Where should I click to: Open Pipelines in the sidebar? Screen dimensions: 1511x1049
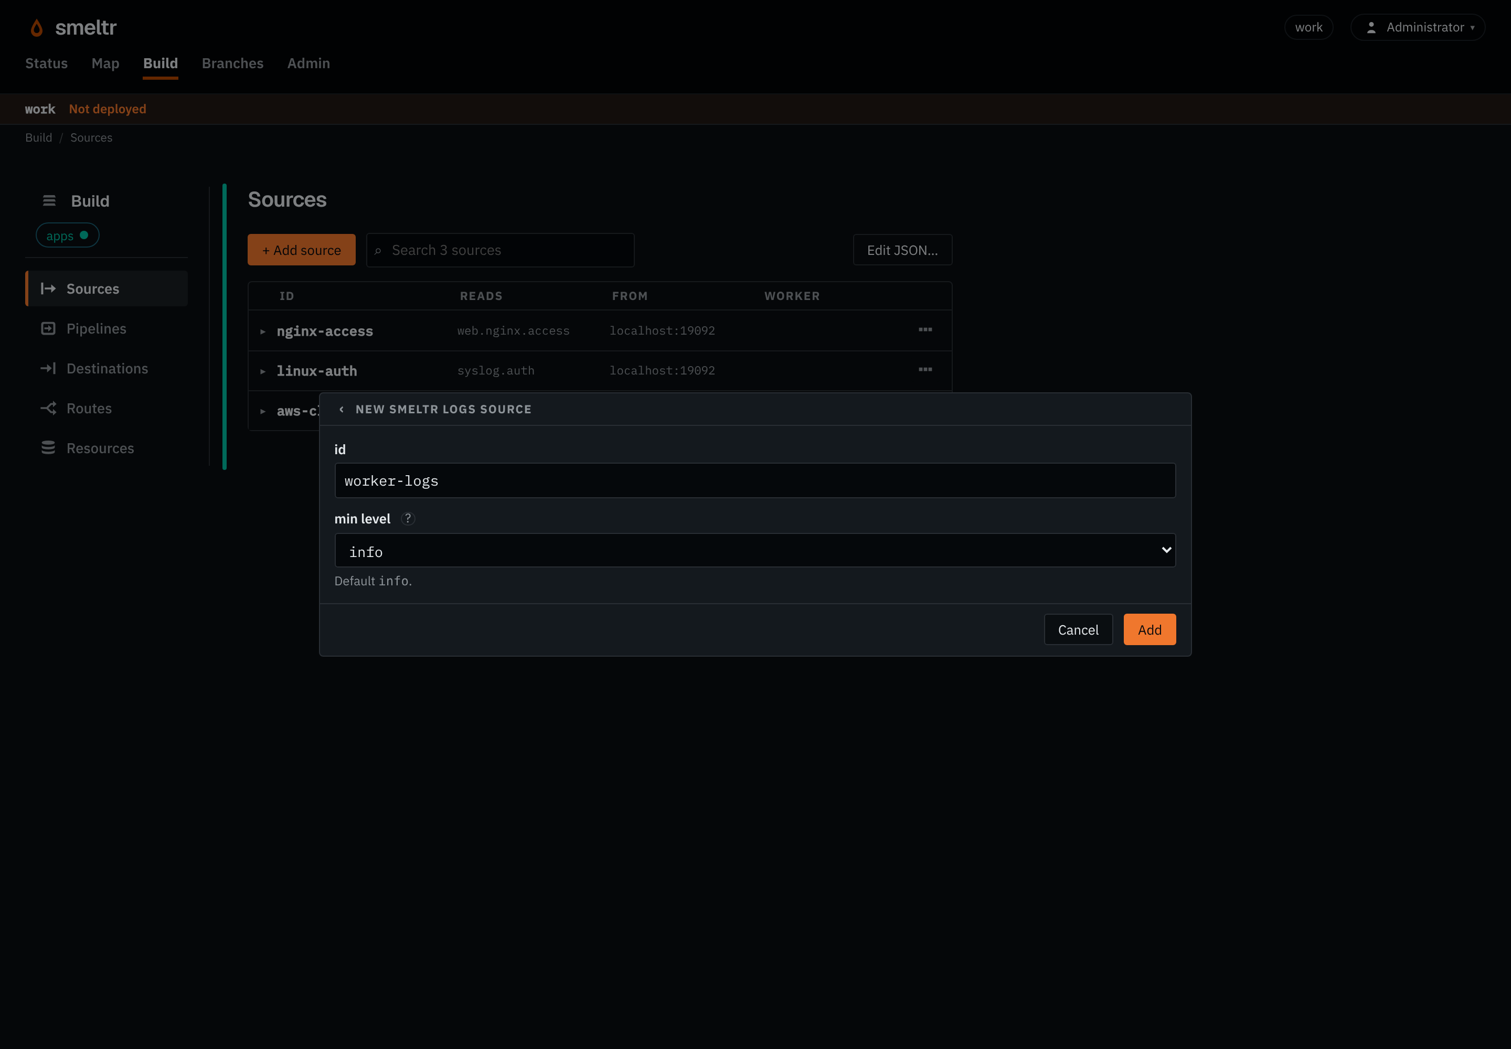pos(107,329)
